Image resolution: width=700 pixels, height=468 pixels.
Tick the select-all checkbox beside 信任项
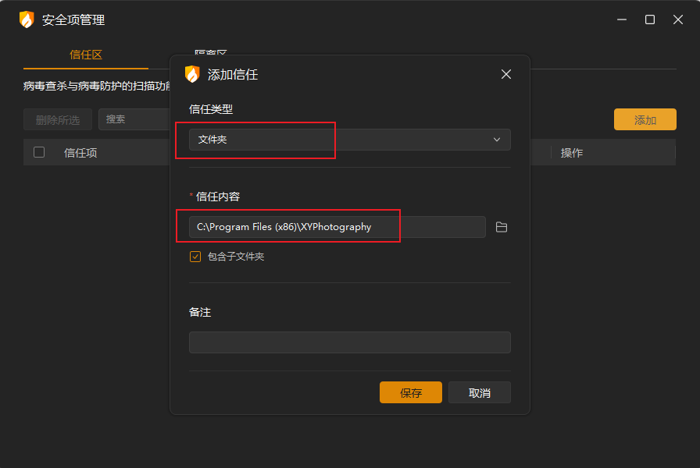39,153
